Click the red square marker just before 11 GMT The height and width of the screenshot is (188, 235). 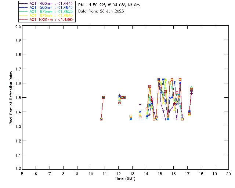click(103, 97)
